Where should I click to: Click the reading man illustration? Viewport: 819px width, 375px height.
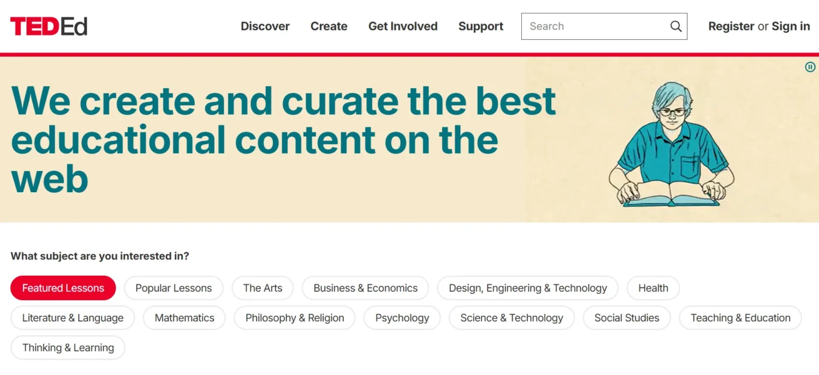click(x=671, y=146)
